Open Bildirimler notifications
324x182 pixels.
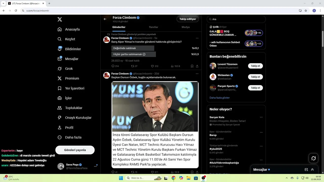point(69,49)
